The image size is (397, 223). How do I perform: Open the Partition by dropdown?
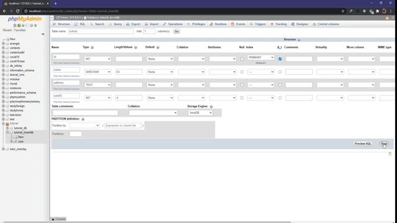84,125
